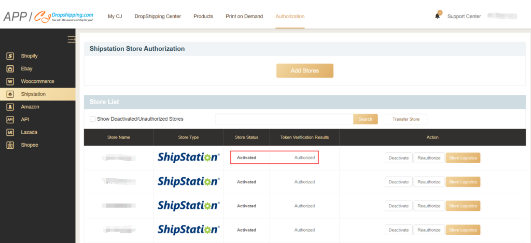Screen dimensions: 531x243
Task: Enable Show Deactivated/Unauthorized Stores checkbox
Action: pyautogui.click(x=92, y=119)
